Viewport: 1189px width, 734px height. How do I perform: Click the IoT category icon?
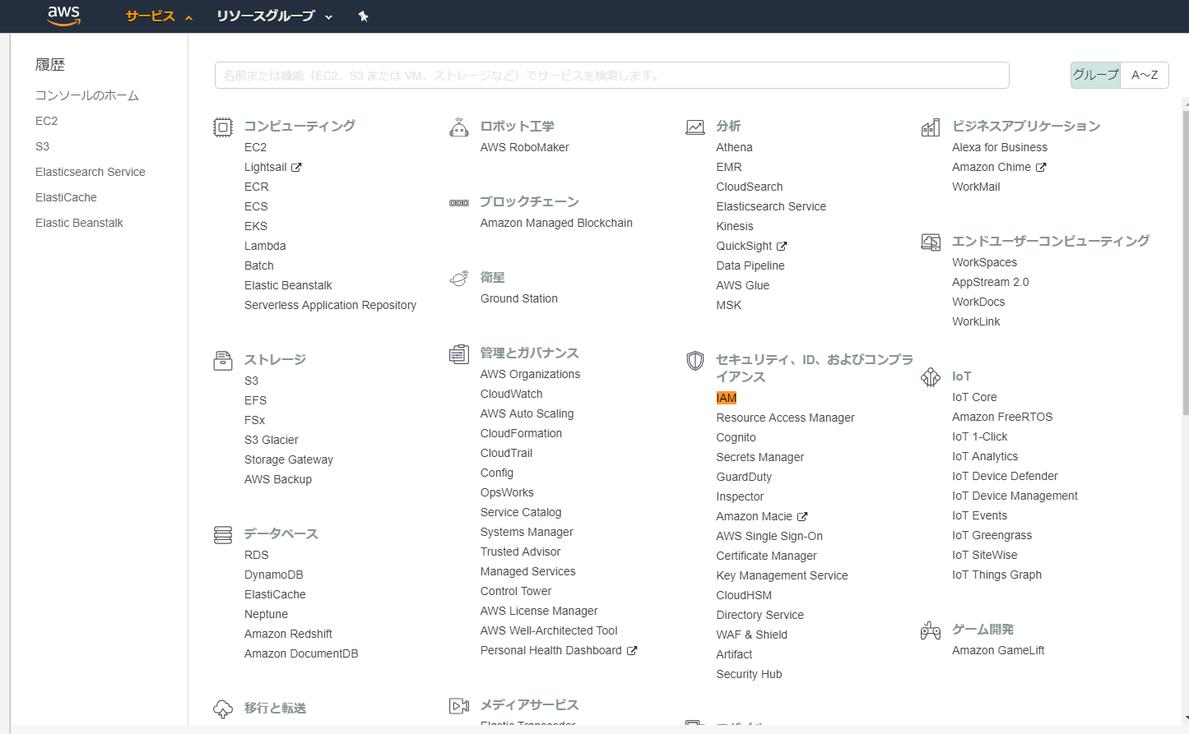931,376
